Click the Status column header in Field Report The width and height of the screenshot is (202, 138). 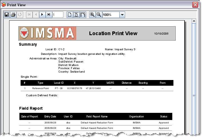[163, 117]
